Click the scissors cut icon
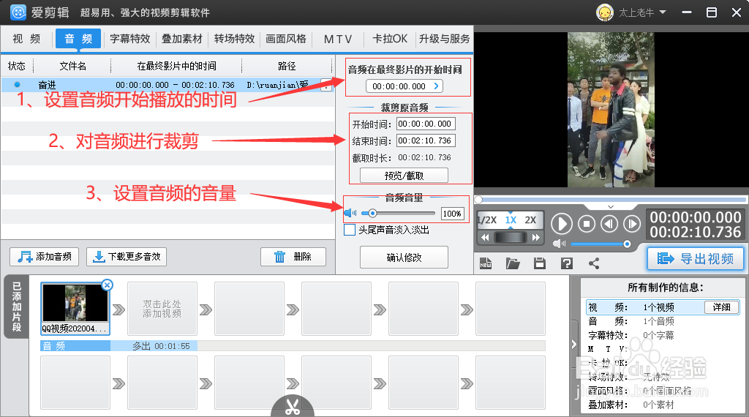The image size is (749, 417). [293, 407]
